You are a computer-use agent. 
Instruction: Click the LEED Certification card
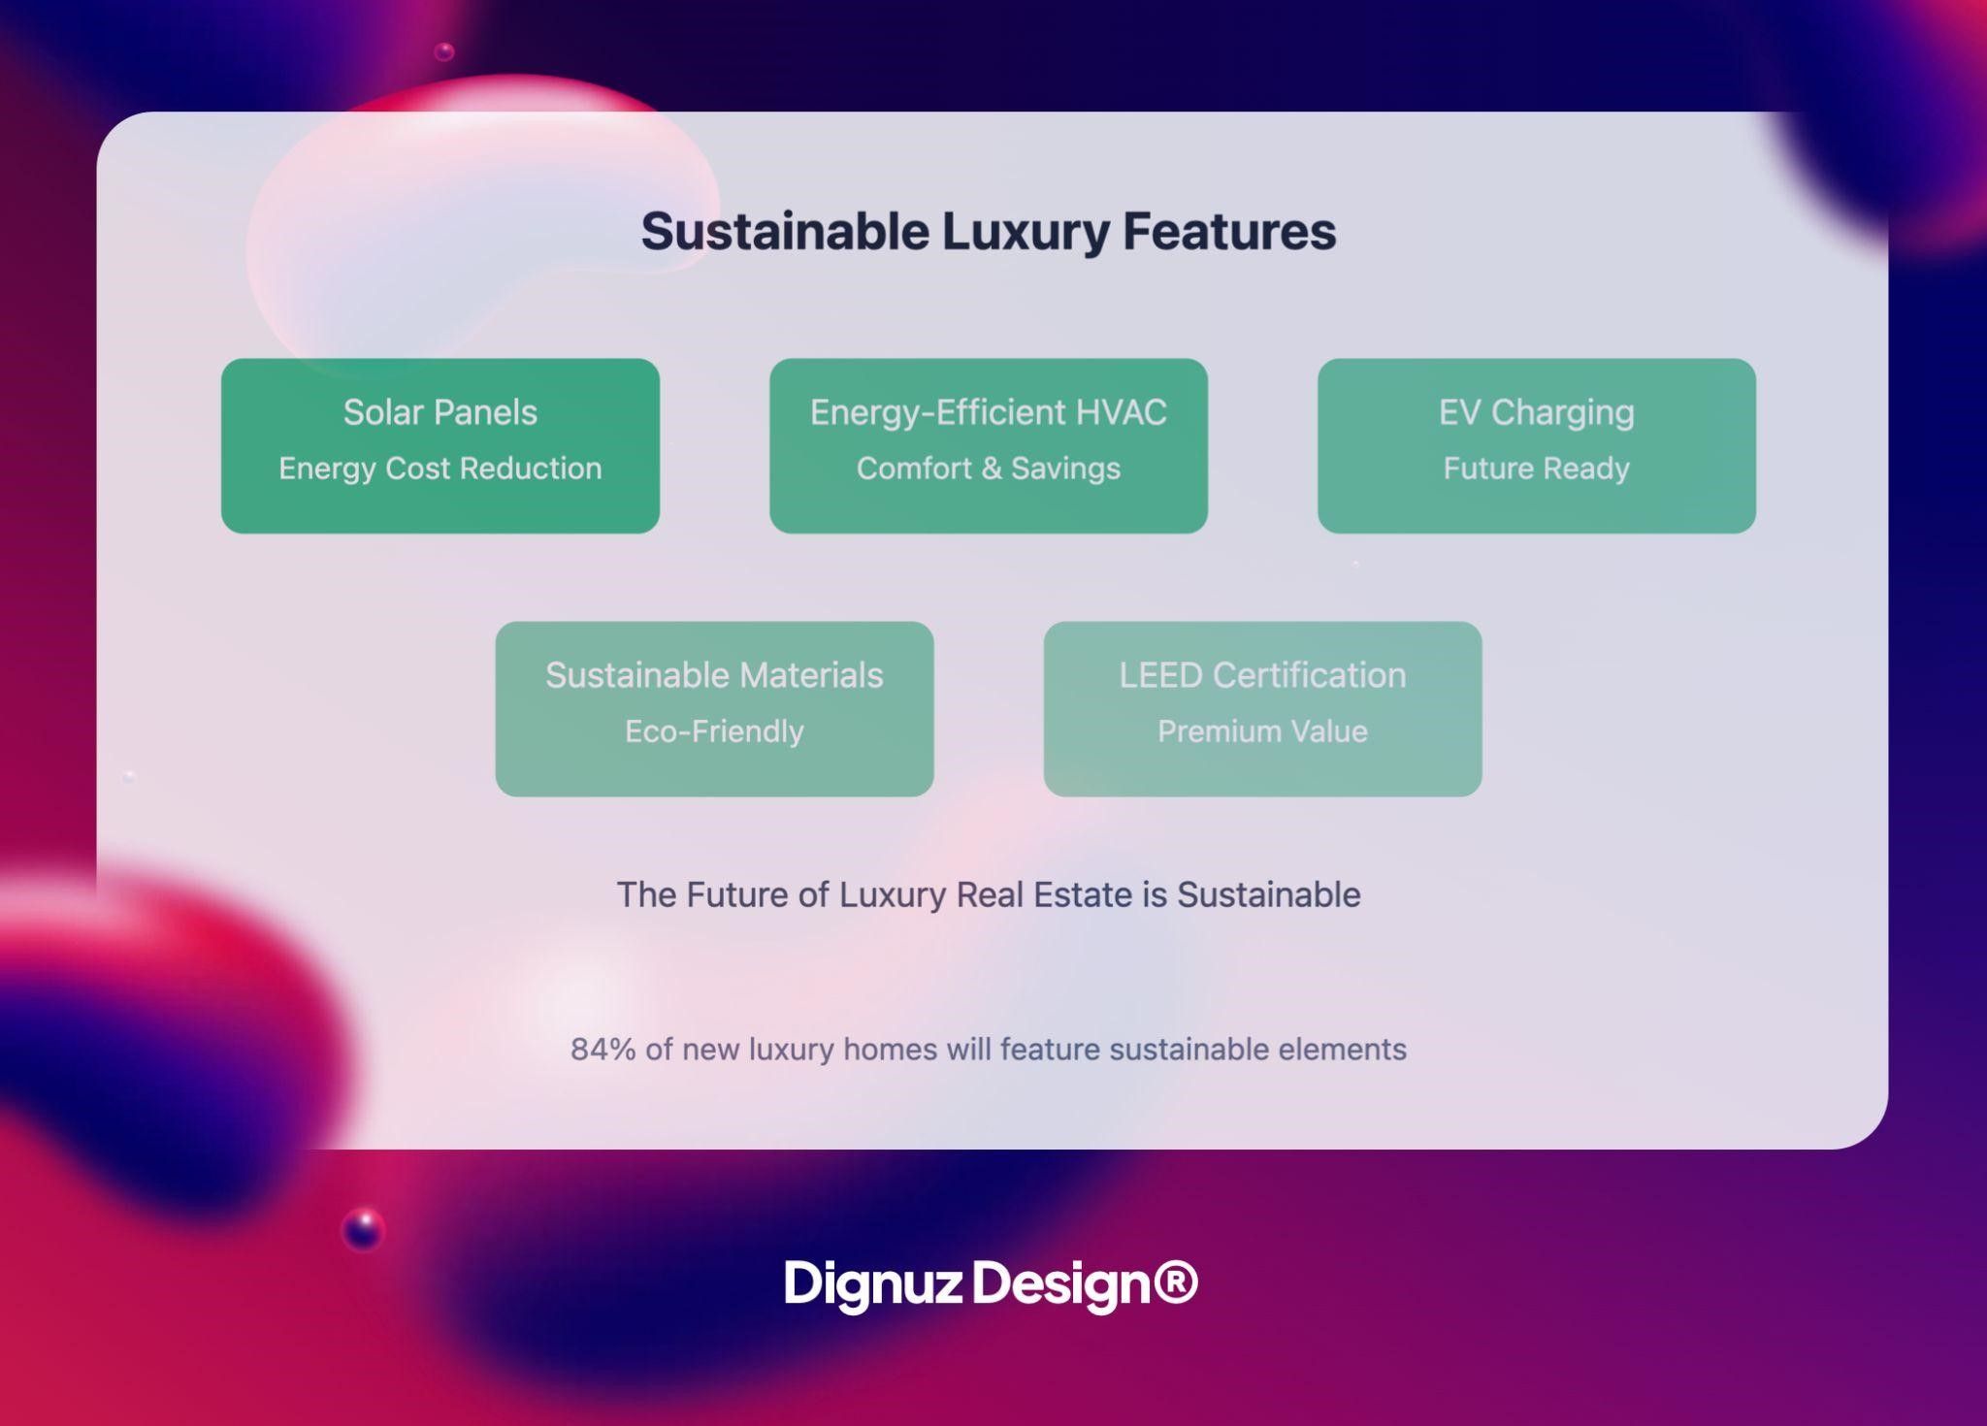pyautogui.click(x=1263, y=709)
